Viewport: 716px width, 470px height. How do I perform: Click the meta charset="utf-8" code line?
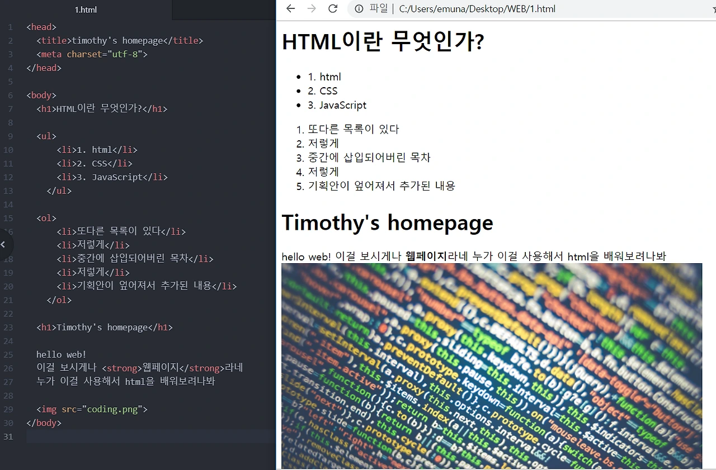click(92, 54)
